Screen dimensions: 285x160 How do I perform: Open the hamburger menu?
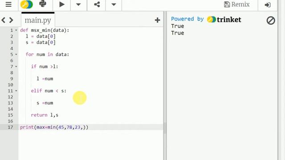tap(8, 4)
